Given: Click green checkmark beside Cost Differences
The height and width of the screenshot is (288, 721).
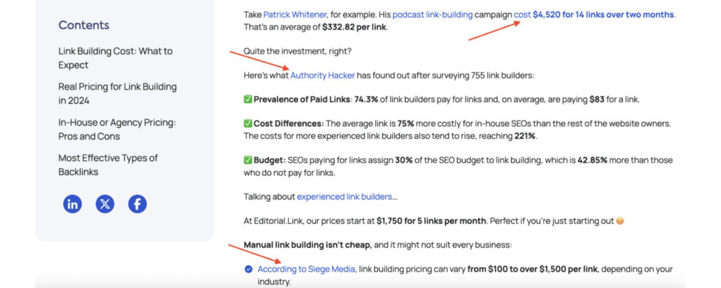Looking at the screenshot, I should tap(248, 124).
